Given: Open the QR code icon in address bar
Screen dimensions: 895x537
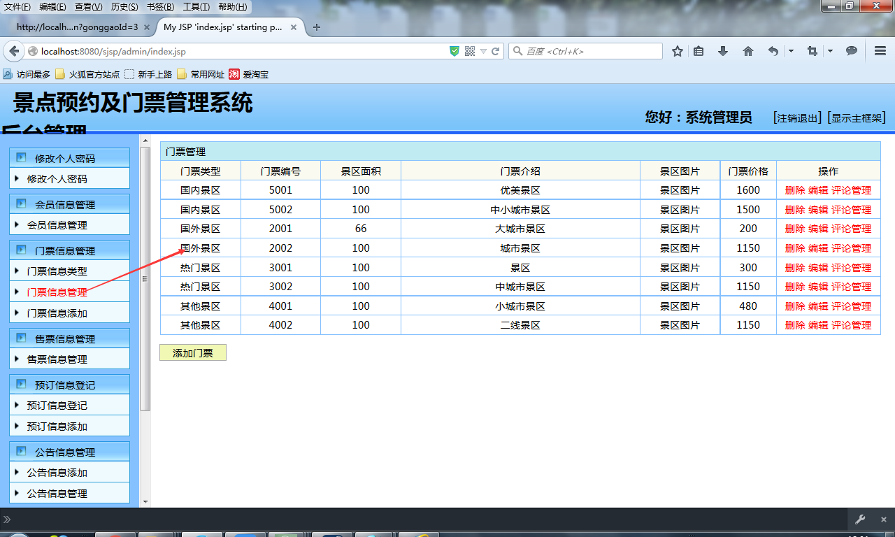Looking at the screenshot, I should pyautogui.click(x=470, y=51).
